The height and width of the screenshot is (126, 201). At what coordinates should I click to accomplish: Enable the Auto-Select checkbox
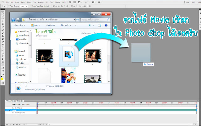pyautogui.click(x=9, y=6)
